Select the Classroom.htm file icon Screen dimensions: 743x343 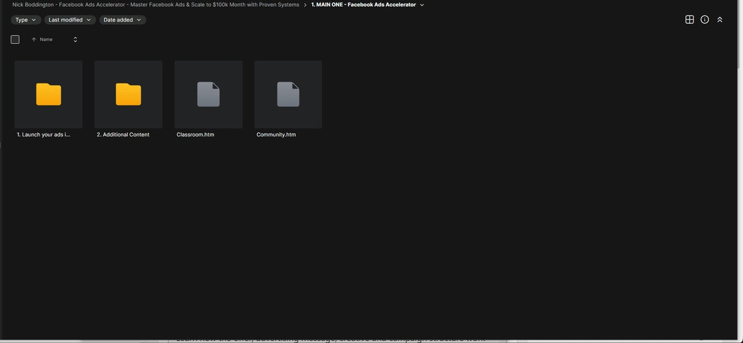208,95
